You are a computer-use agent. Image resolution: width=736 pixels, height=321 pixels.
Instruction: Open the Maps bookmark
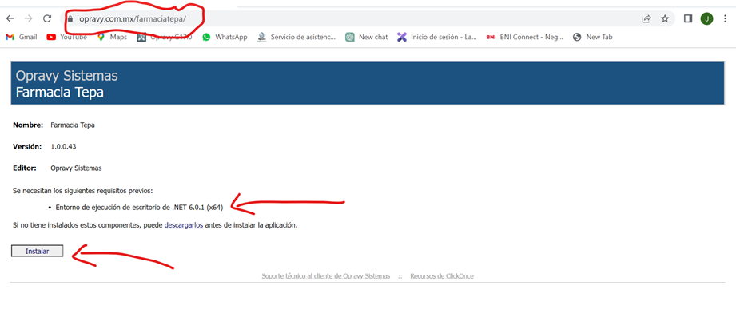[x=112, y=37]
